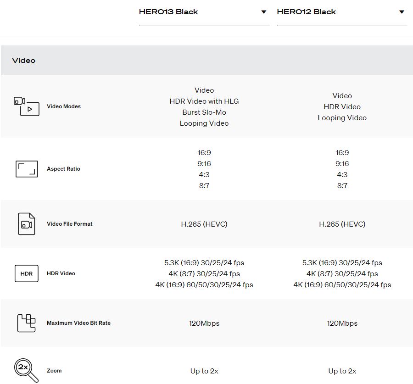Click the HDR Video row label
The height and width of the screenshot is (384, 413).
click(61, 273)
